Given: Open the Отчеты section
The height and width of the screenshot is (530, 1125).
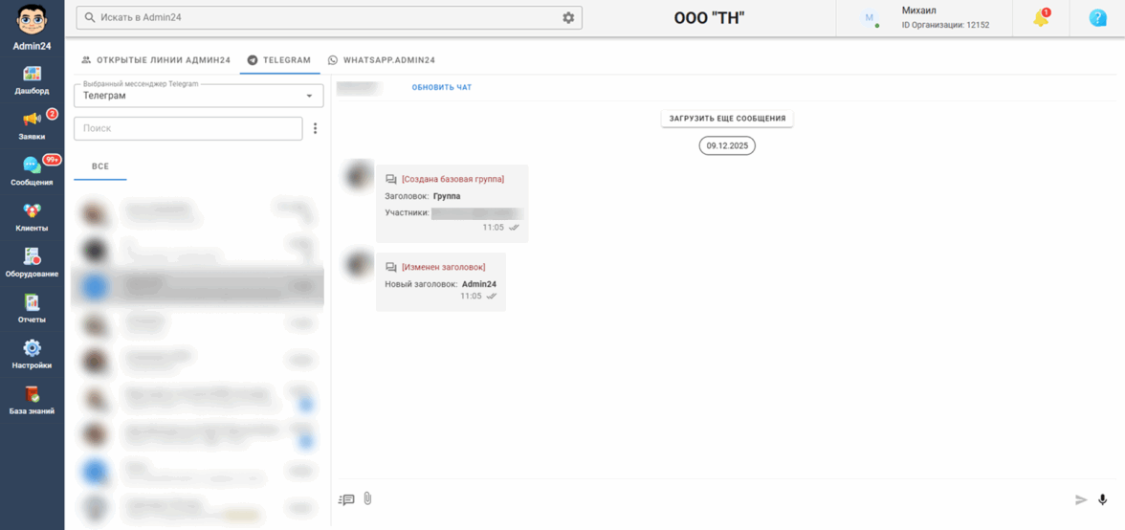Looking at the screenshot, I should pos(32,309).
